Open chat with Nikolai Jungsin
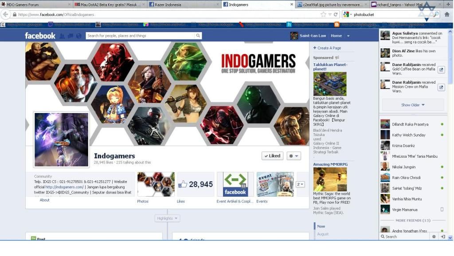The image size is (454, 256). pos(412,167)
